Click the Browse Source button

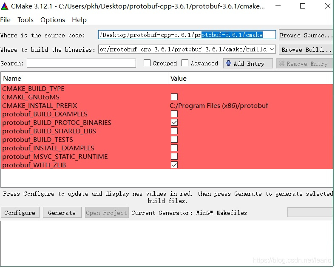(306, 35)
